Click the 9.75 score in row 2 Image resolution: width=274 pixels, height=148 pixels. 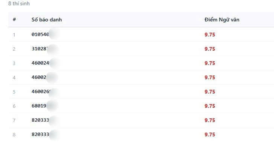pyautogui.click(x=210, y=49)
